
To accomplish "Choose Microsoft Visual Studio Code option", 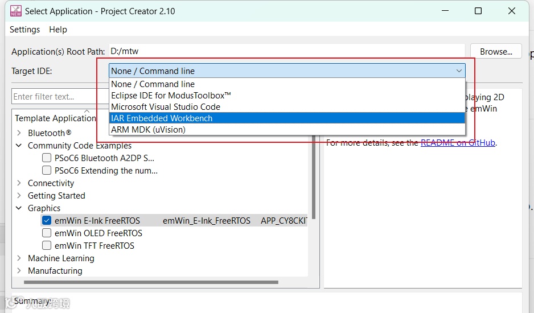I will (x=287, y=107).
